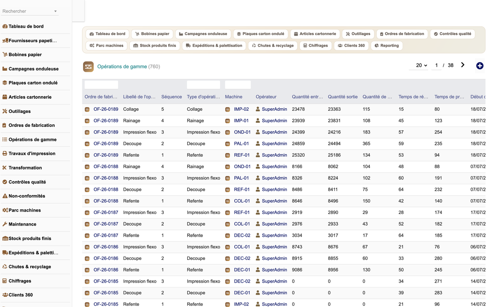Click the Ordre de fabrication filter field
Image resolution: width=496 pixels, height=307 pixels.
(101, 85)
